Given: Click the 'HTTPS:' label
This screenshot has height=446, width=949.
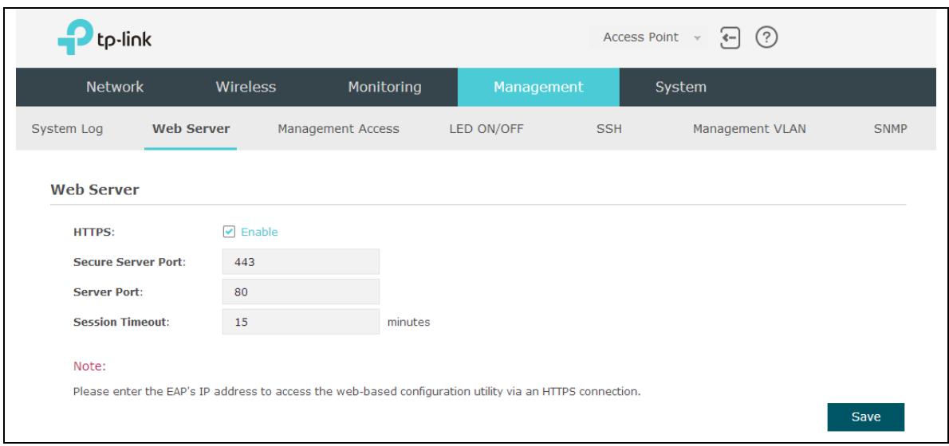Looking at the screenshot, I should tap(94, 232).
